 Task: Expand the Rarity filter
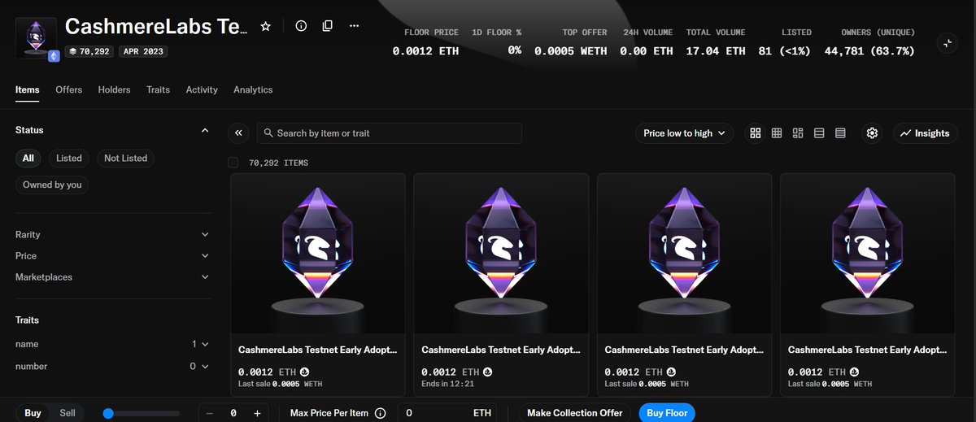113,234
